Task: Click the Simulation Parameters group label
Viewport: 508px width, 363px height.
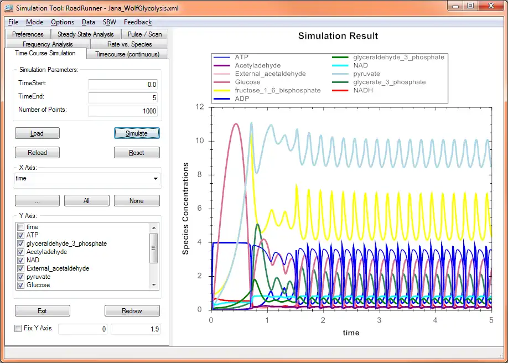Action: 49,70
